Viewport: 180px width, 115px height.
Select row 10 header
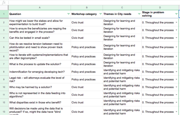click(x=4, y=87)
